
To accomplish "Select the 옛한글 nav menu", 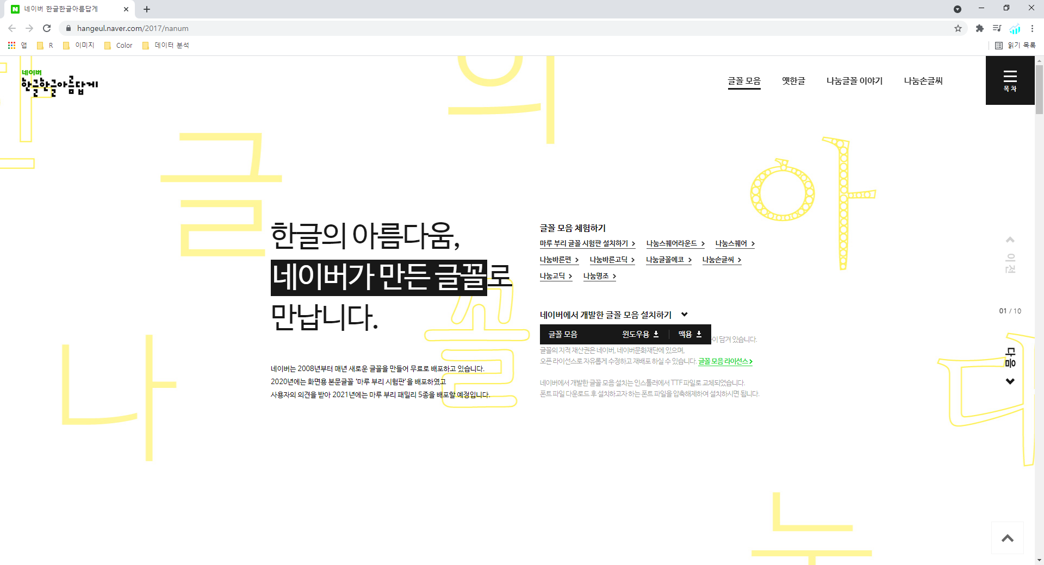I will point(793,81).
